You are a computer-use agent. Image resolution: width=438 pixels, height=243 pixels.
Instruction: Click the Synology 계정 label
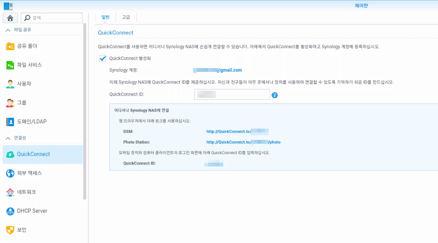click(123, 70)
